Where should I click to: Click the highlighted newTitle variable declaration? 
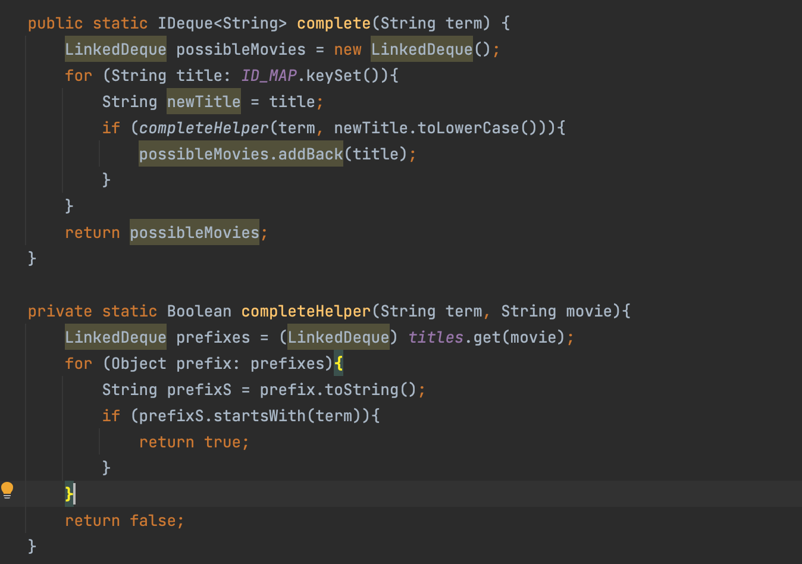pyautogui.click(x=203, y=102)
